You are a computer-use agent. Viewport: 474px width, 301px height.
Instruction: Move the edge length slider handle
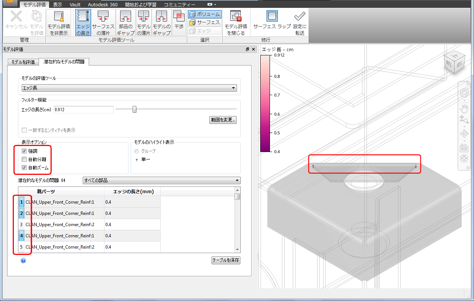tap(134, 109)
